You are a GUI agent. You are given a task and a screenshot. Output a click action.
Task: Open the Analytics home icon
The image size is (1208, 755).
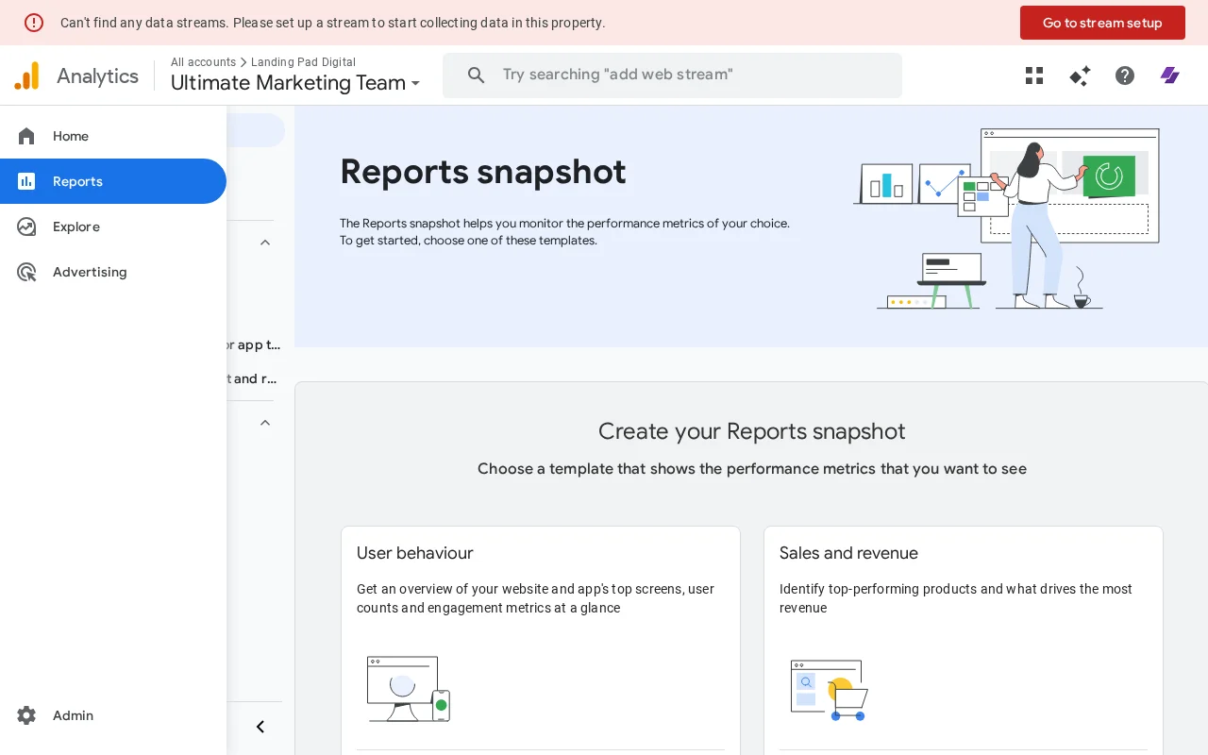pyautogui.click(x=26, y=75)
